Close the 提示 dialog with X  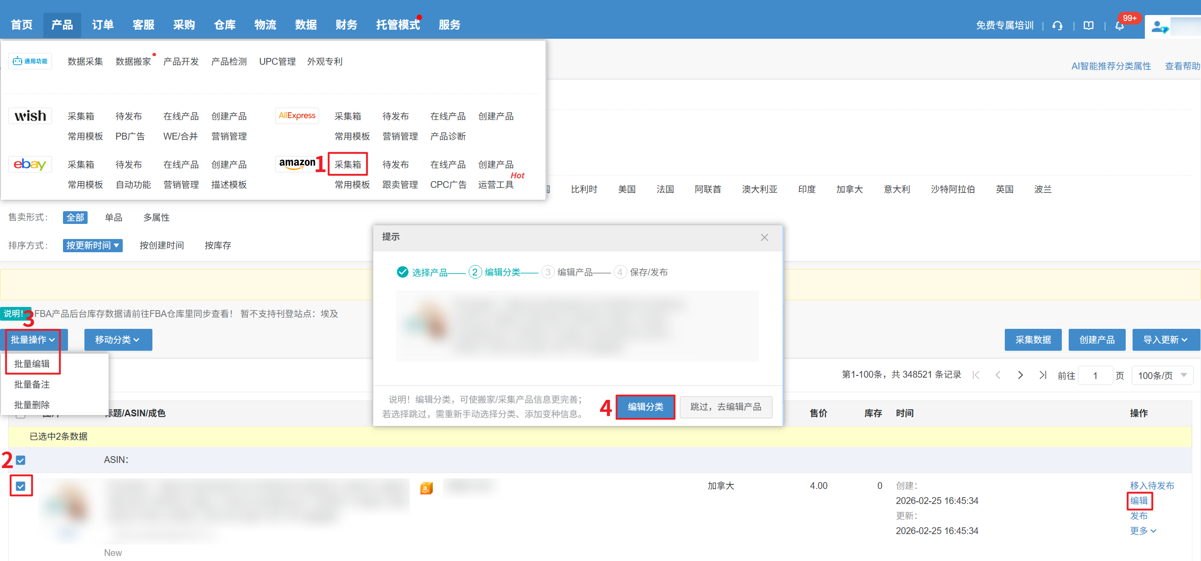[764, 238]
